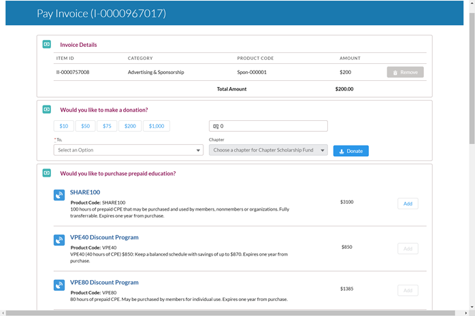Click the donation section money icon
The image size is (475, 316).
[47, 109]
